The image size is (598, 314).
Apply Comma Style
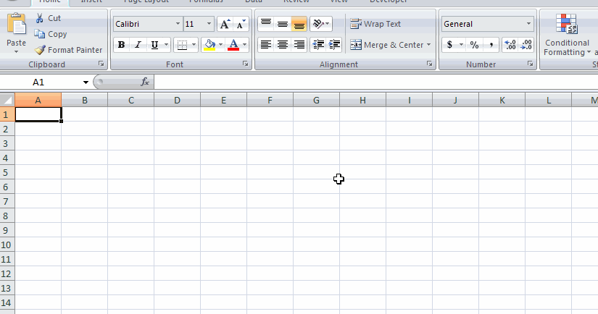[x=491, y=45]
